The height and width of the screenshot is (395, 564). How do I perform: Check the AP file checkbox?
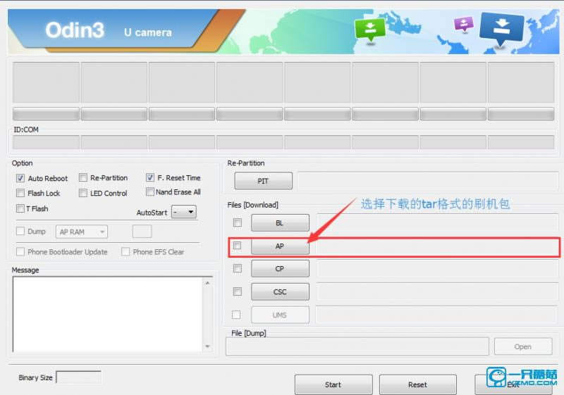click(238, 246)
